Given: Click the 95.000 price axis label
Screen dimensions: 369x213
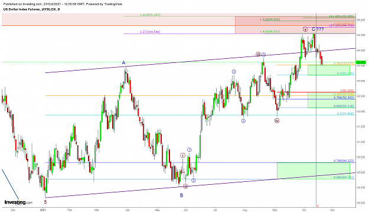Looking at the screenshot, I should [361, 20].
